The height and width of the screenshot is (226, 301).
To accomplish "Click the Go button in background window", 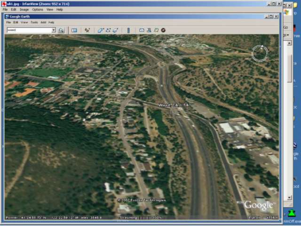I will [x=285, y=27].
